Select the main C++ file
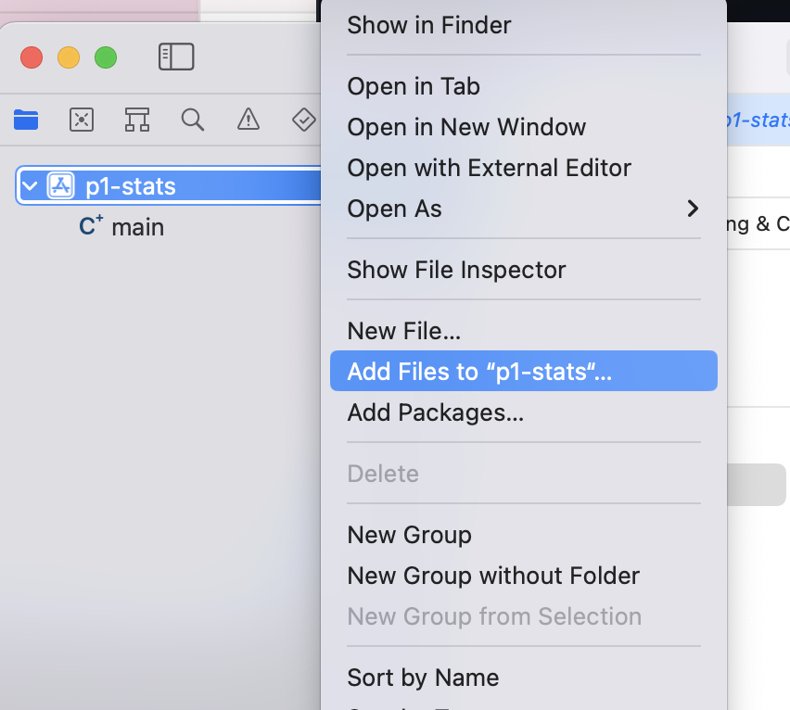Viewport: 790px width, 710px height. point(137,226)
